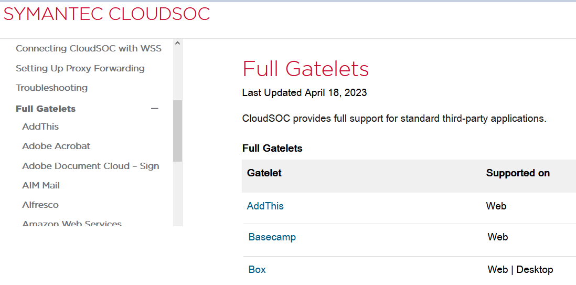Collapse the Full Gatelets section minus icon
Screen dimensions: 576x285
point(154,109)
